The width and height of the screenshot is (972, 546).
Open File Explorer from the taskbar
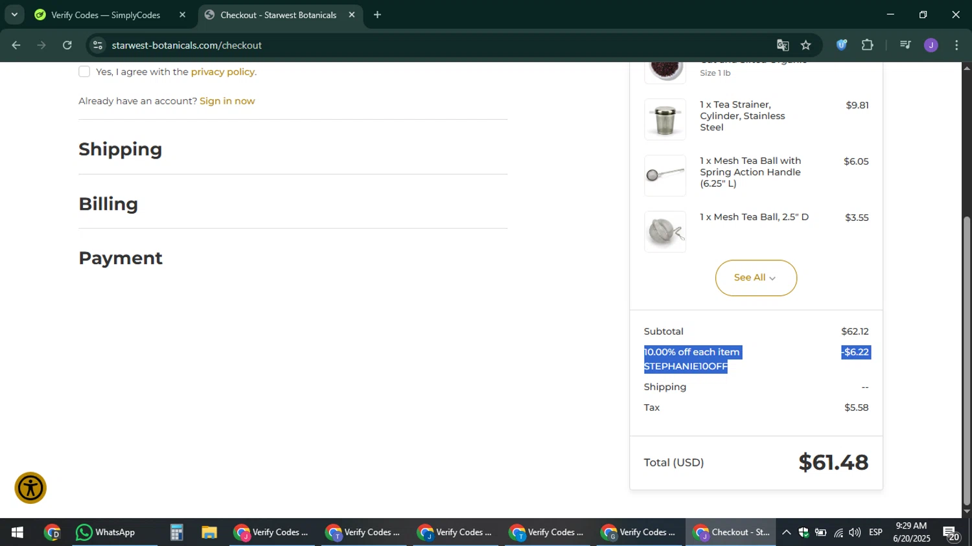(x=209, y=532)
